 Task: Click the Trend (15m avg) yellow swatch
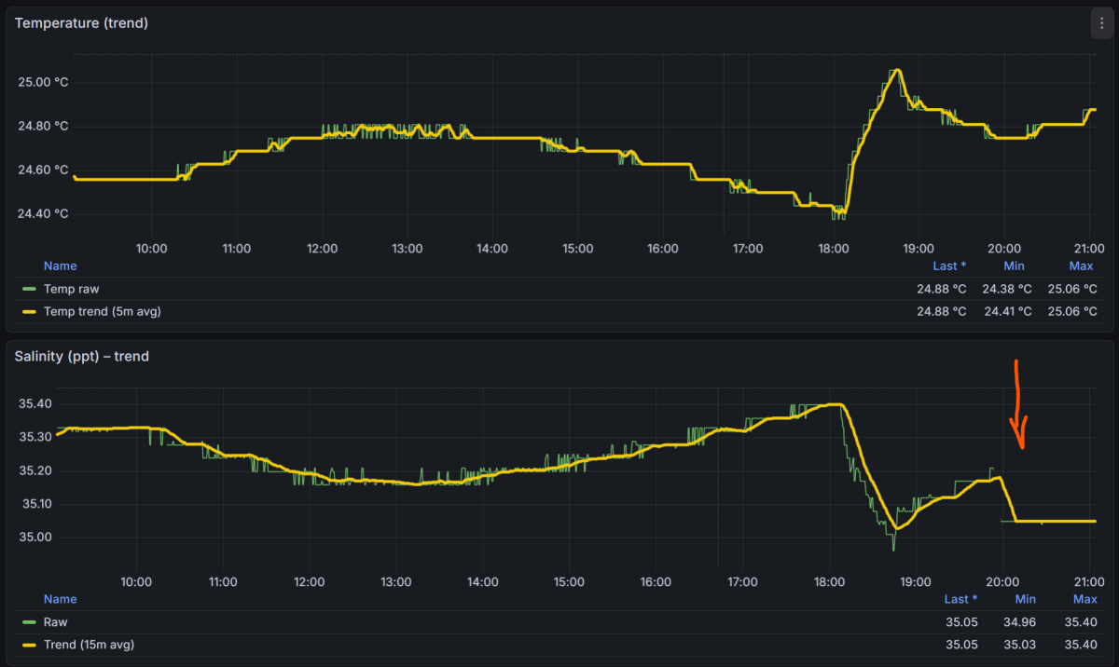pyautogui.click(x=29, y=645)
